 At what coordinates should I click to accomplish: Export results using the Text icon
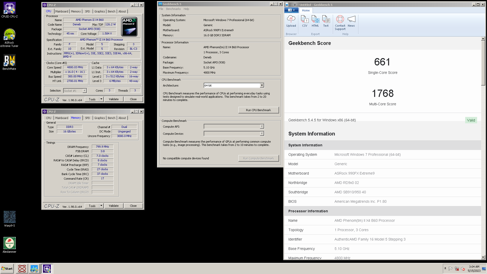[326, 21]
